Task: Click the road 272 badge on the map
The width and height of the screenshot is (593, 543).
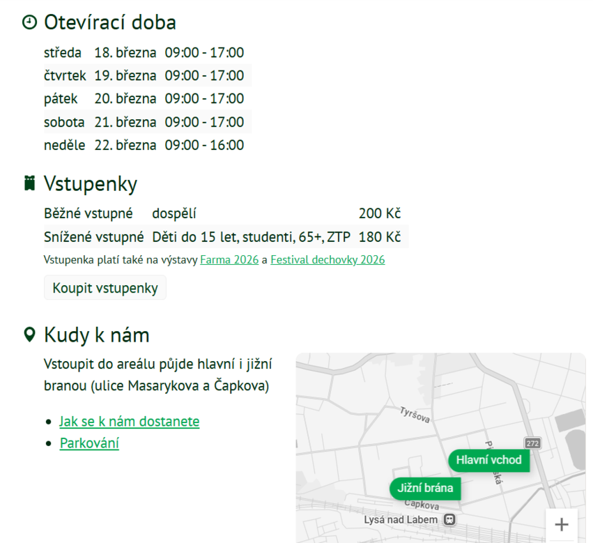Action: [532, 443]
